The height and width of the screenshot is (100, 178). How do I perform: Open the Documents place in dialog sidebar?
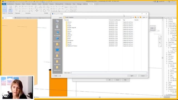point(57,28)
